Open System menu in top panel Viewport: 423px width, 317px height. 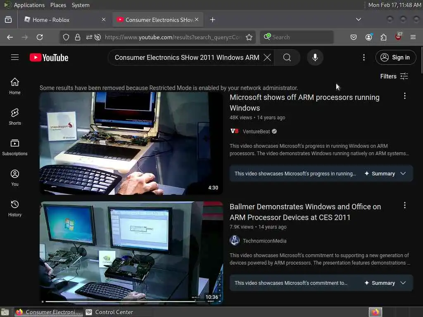[x=81, y=5]
